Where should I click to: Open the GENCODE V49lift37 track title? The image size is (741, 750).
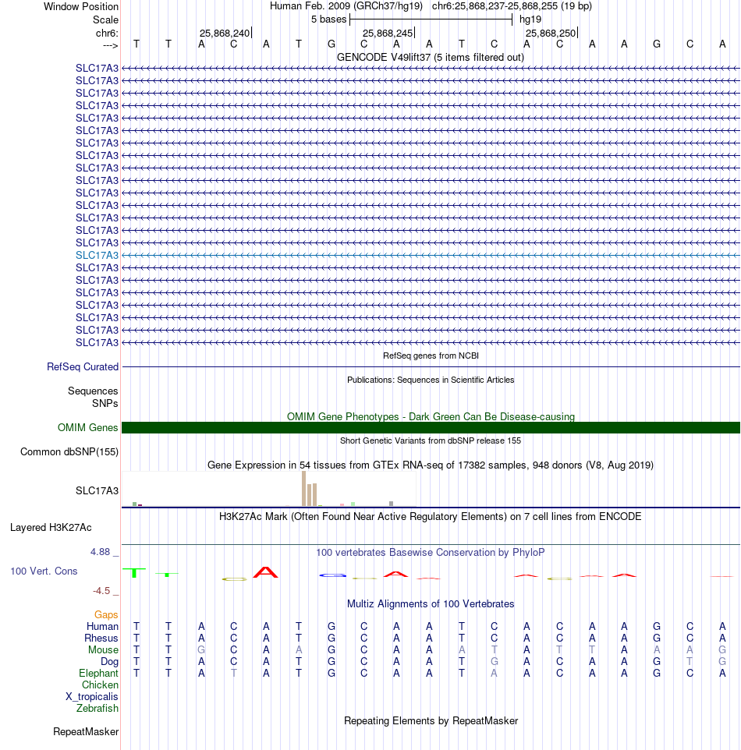click(x=431, y=58)
